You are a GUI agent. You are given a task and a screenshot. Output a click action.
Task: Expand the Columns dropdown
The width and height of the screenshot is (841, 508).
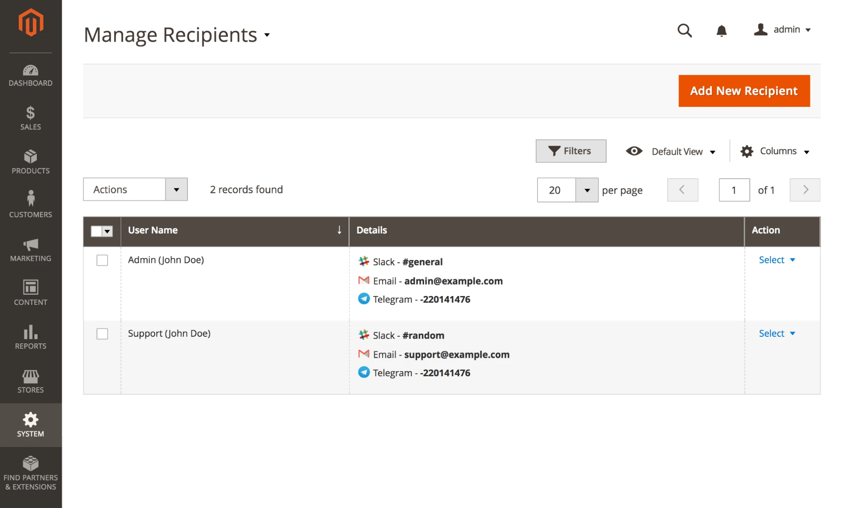(775, 151)
